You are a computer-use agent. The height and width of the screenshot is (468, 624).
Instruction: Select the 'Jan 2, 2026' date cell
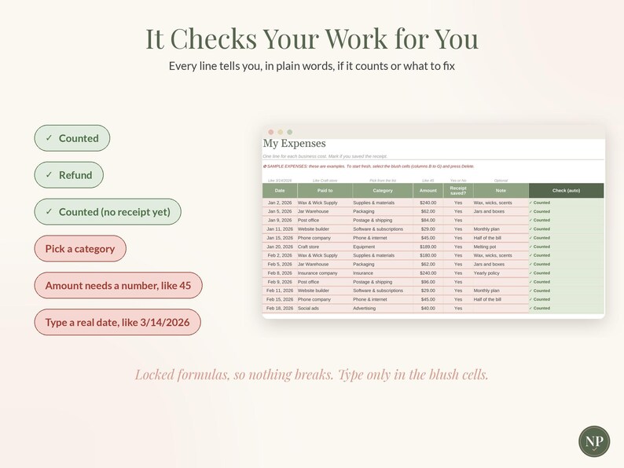[280, 203]
